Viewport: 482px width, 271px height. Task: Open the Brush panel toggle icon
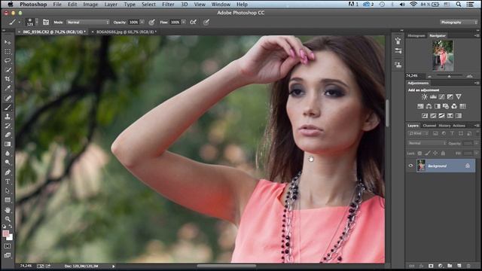coord(46,22)
